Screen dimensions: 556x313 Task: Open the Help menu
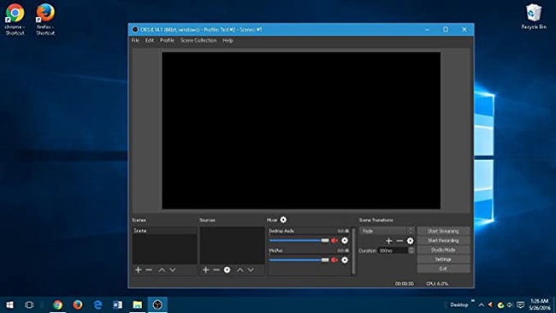tap(228, 40)
